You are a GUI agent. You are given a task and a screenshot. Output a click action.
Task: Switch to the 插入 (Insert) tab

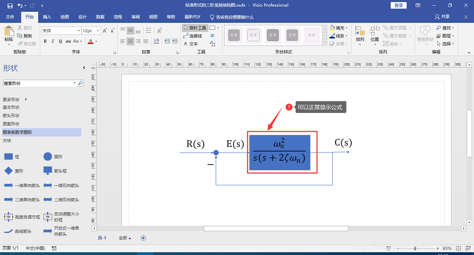click(47, 17)
